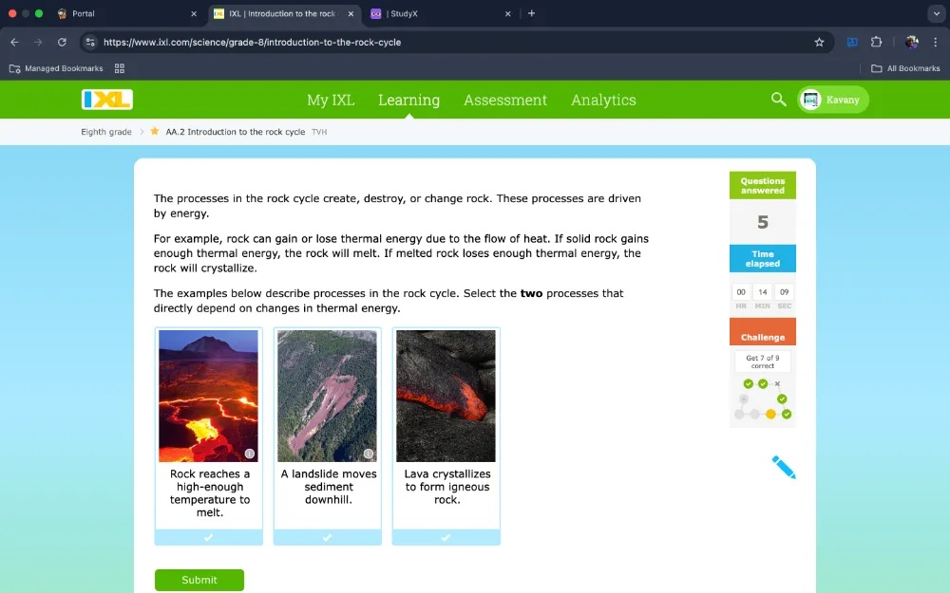This screenshot has width=950, height=593.
Task: Click the Submit button
Action: coord(199,580)
